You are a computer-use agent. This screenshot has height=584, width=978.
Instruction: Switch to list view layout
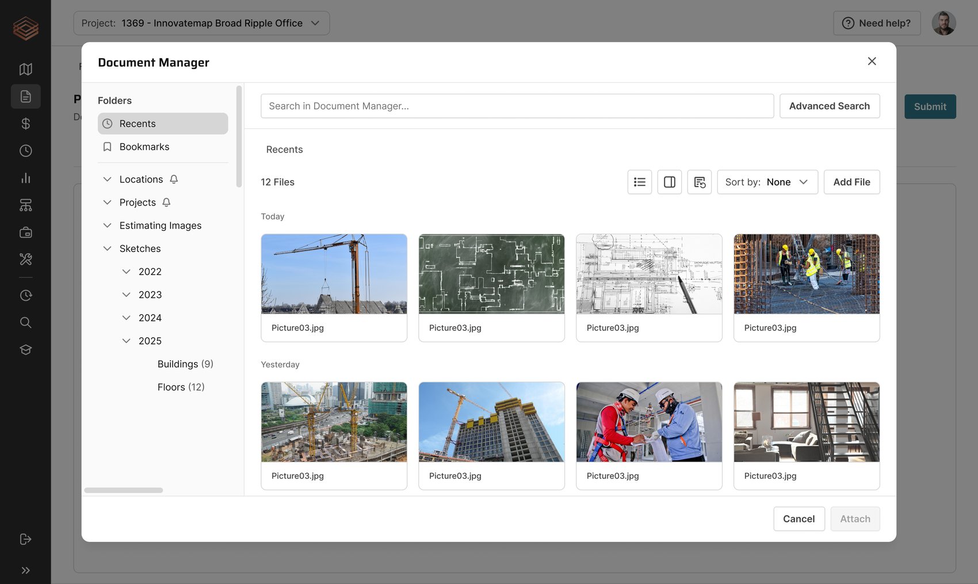click(x=639, y=182)
